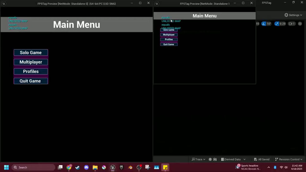Image resolution: width=306 pixels, height=172 pixels.
Task: Toggle scale snapping icon
Action: [x=277, y=24]
